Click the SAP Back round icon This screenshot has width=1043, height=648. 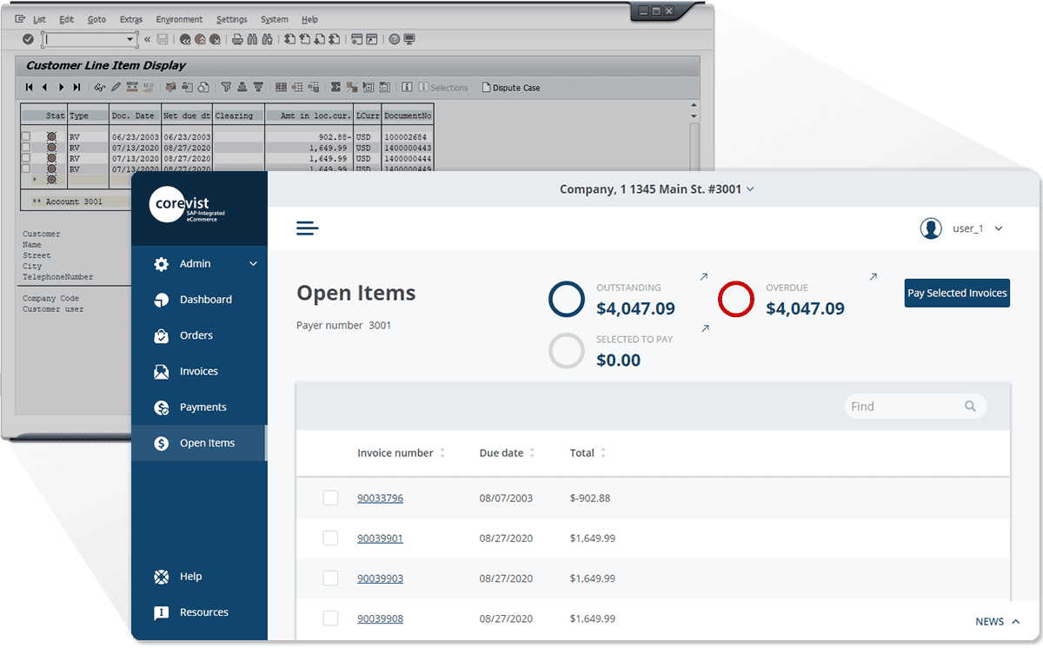(x=185, y=39)
